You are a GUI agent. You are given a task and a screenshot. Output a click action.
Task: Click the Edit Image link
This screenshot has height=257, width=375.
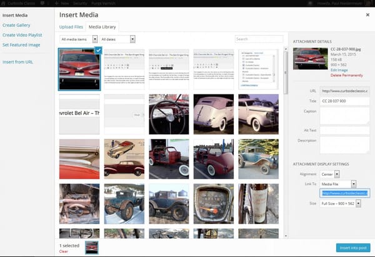coord(339,70)
